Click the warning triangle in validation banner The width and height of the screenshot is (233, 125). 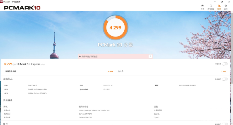point(80,57)
